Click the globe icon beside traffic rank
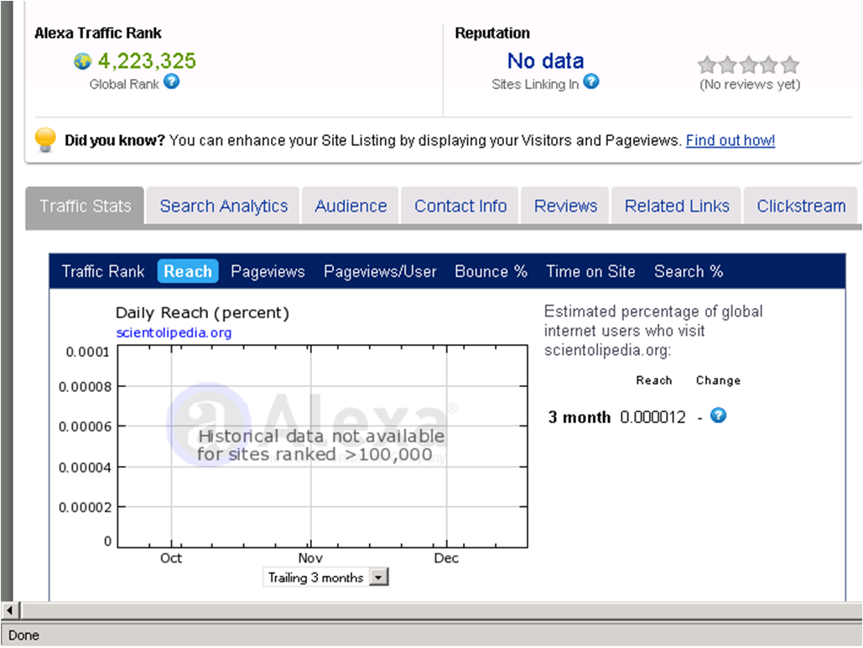The width and height of the screenshot is (863, 648). tap(82, 61)
